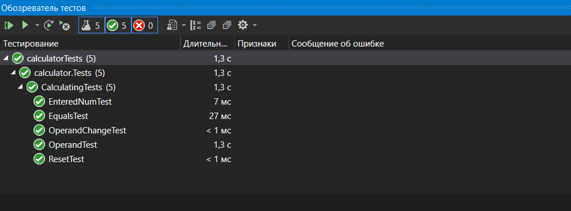Select the calculator.Tests (5) row
571x211 pixels.
pyautogui.click(x=285, y=73)
